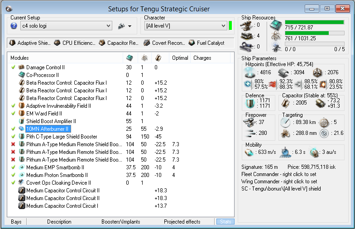This screenshot has width=355, height=229.
Task: Click the blue help question-mark icon
Action: point(14,26)
